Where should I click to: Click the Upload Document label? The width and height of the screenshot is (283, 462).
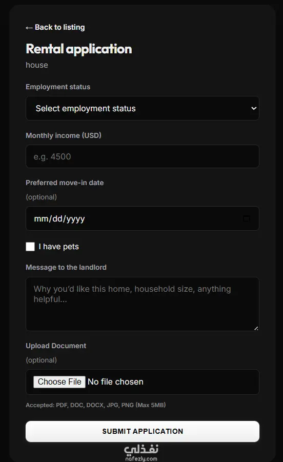tap(56, 346)
